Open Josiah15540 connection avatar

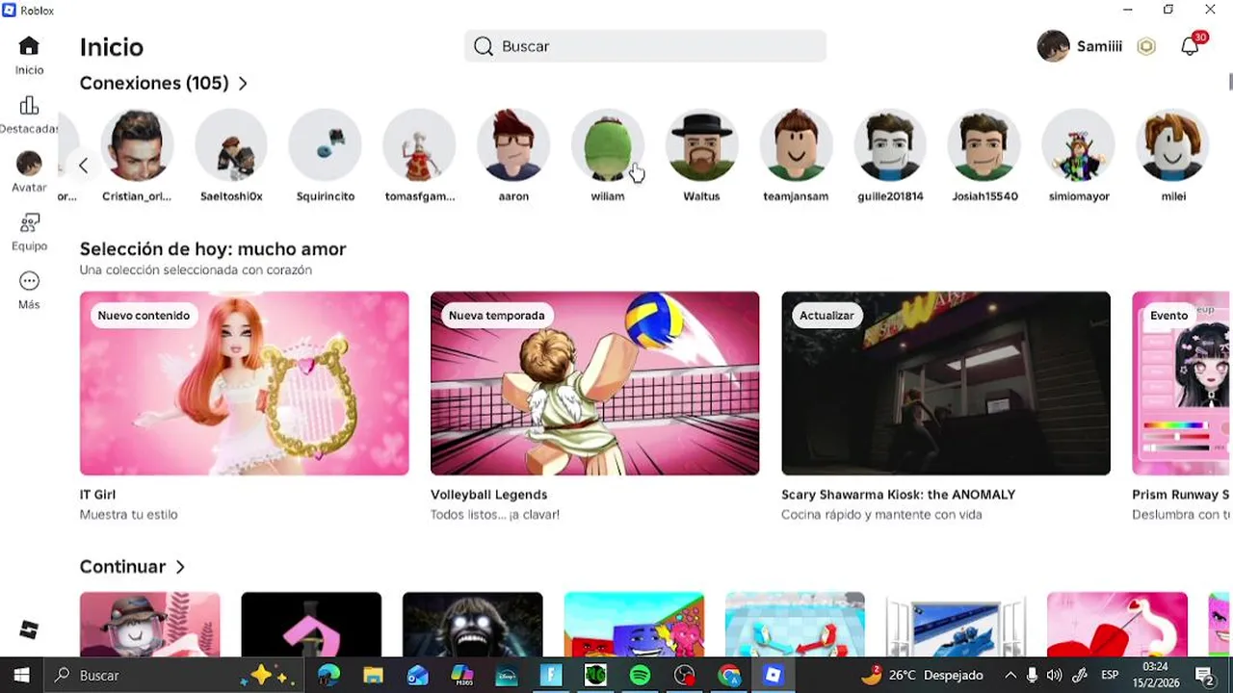coord(984,145)
